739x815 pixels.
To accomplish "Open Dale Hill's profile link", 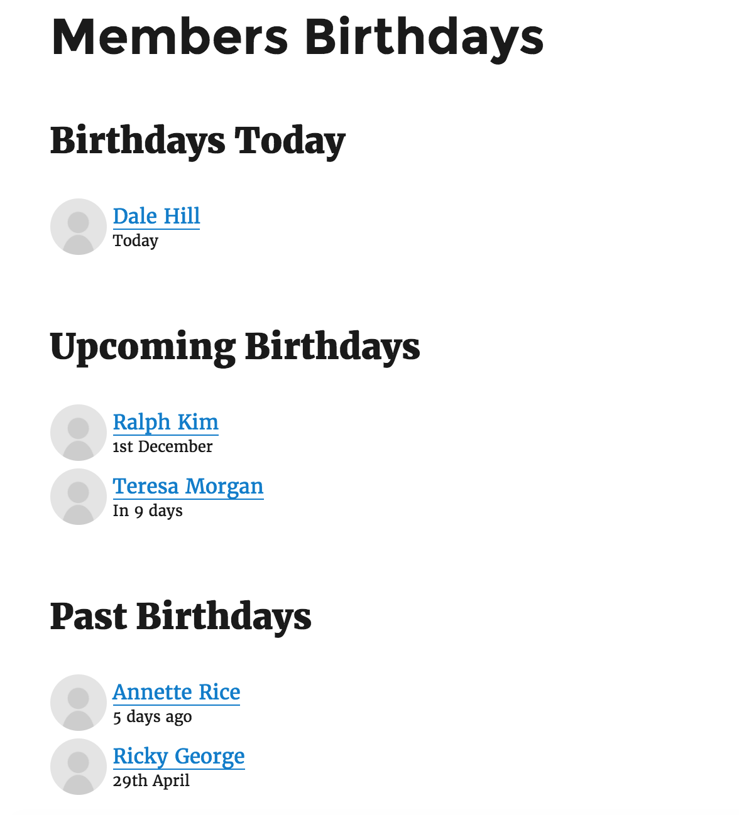I will point(156,216).
